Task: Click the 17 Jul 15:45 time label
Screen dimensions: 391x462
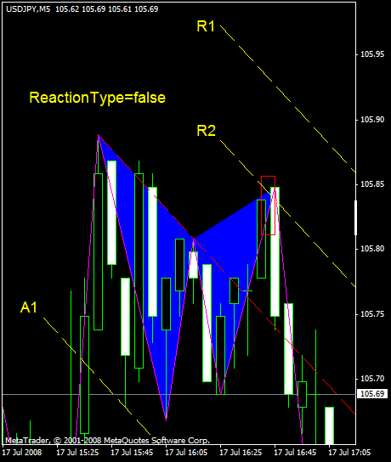Action: click(132, 453)
